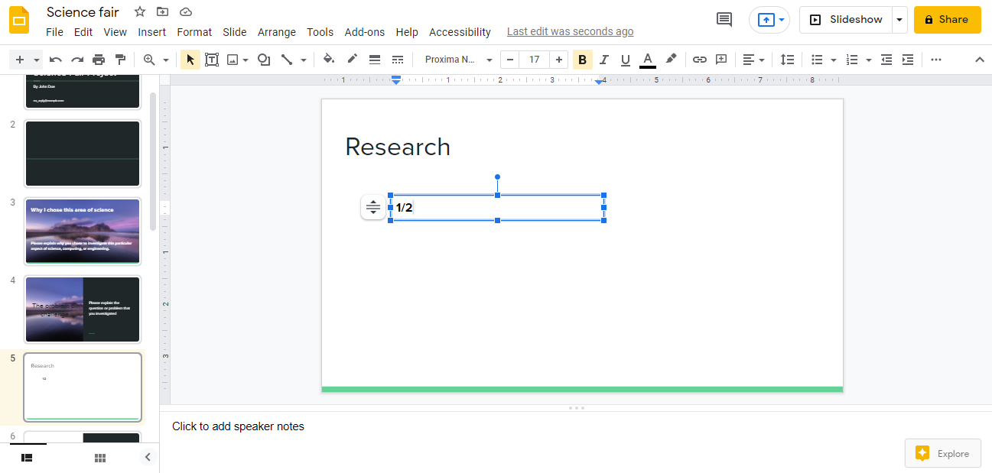Open the Add-ons menu
The image size is (992, 473).
[x=365, y=32]
